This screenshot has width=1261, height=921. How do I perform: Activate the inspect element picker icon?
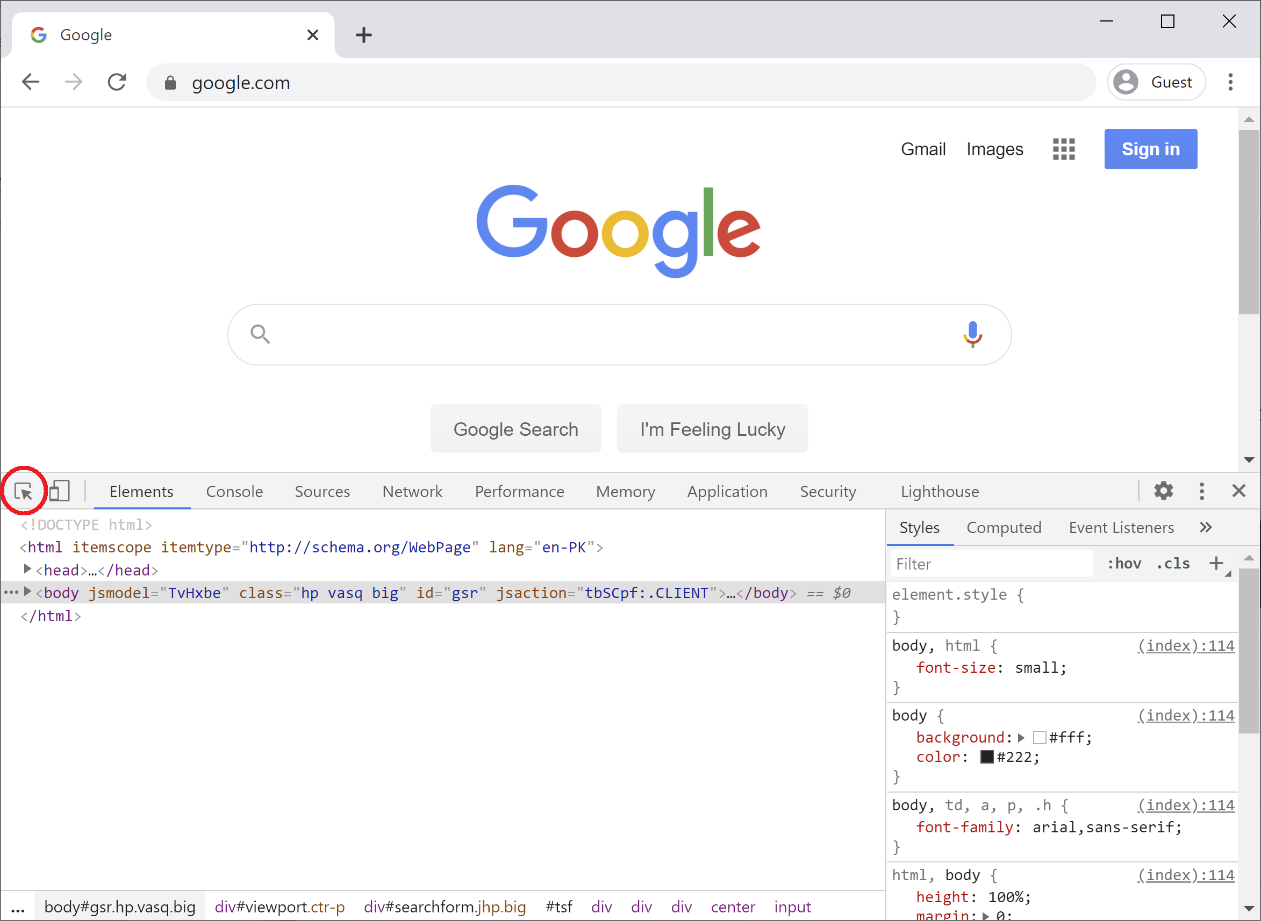pyautogui.click(x=24, y=491)
